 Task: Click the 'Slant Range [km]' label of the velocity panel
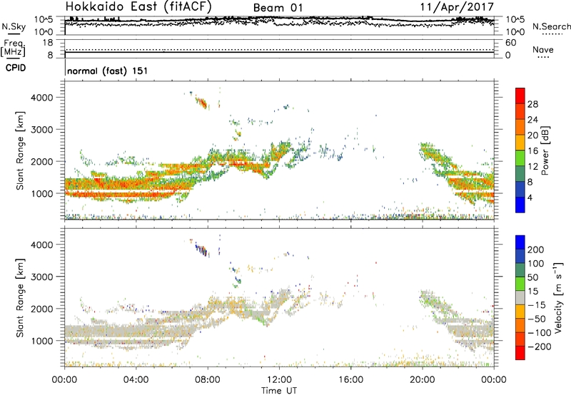pyautogui.click(x=20, y=298)
